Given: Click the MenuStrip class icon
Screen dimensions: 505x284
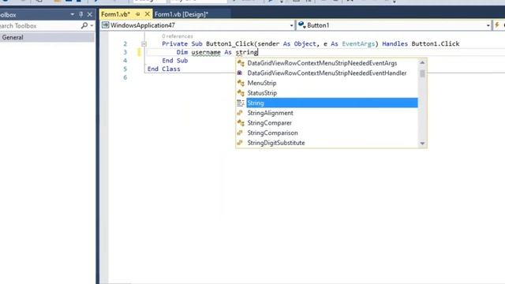Looking at the screenshot, I should pos(241,83).
